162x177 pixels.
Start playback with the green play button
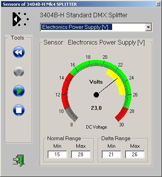pyautogui.click(x=19, y=91)
